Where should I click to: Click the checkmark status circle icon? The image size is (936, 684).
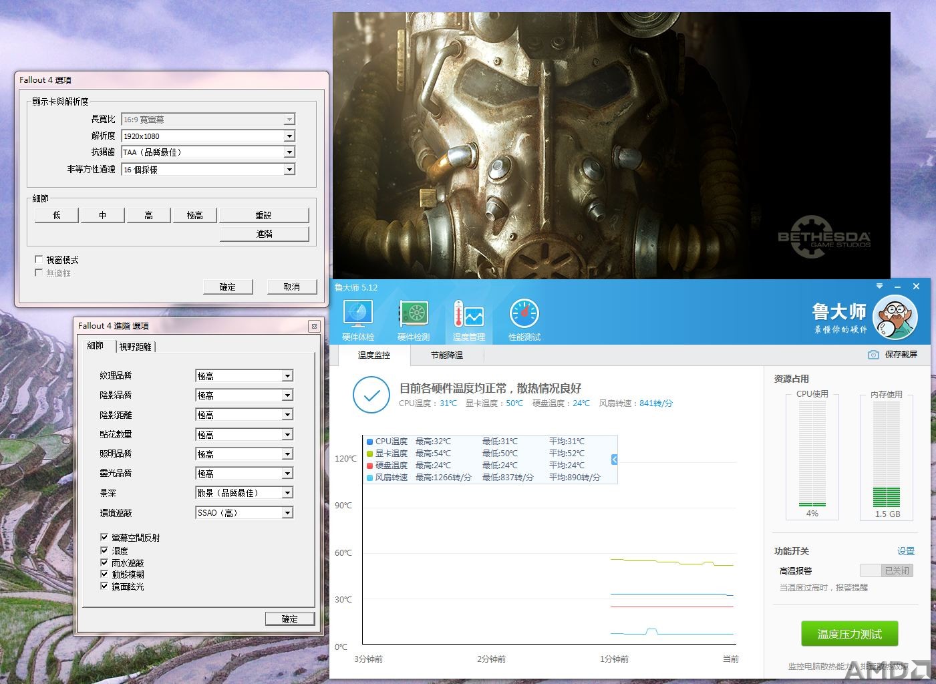click(x=371, y=395)
